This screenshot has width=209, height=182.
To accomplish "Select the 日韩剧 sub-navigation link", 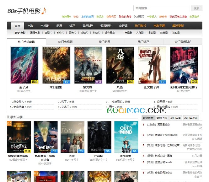I will 152,33.
